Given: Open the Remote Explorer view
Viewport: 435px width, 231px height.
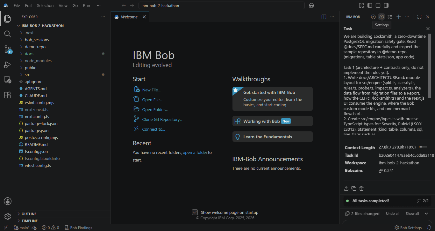Looking at the screenshot, I should pos(8,80).
